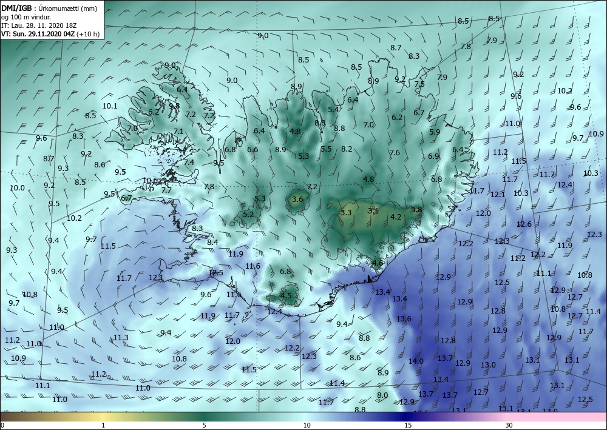Click the '5' tick label on the legend
This screenshot has width=607, height=430.
pos(204,425)
